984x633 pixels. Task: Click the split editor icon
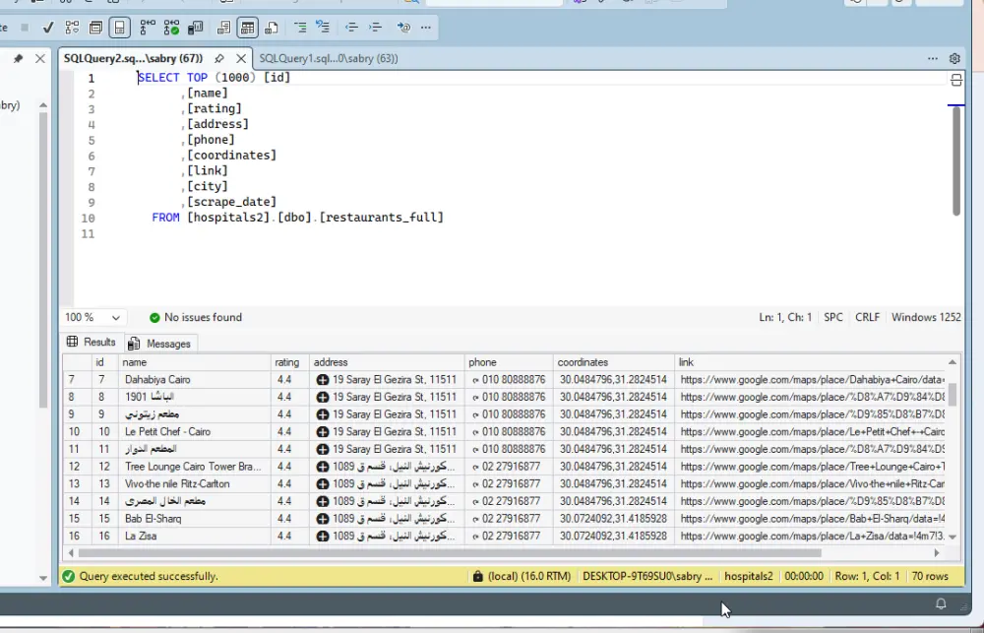(955, 80)
